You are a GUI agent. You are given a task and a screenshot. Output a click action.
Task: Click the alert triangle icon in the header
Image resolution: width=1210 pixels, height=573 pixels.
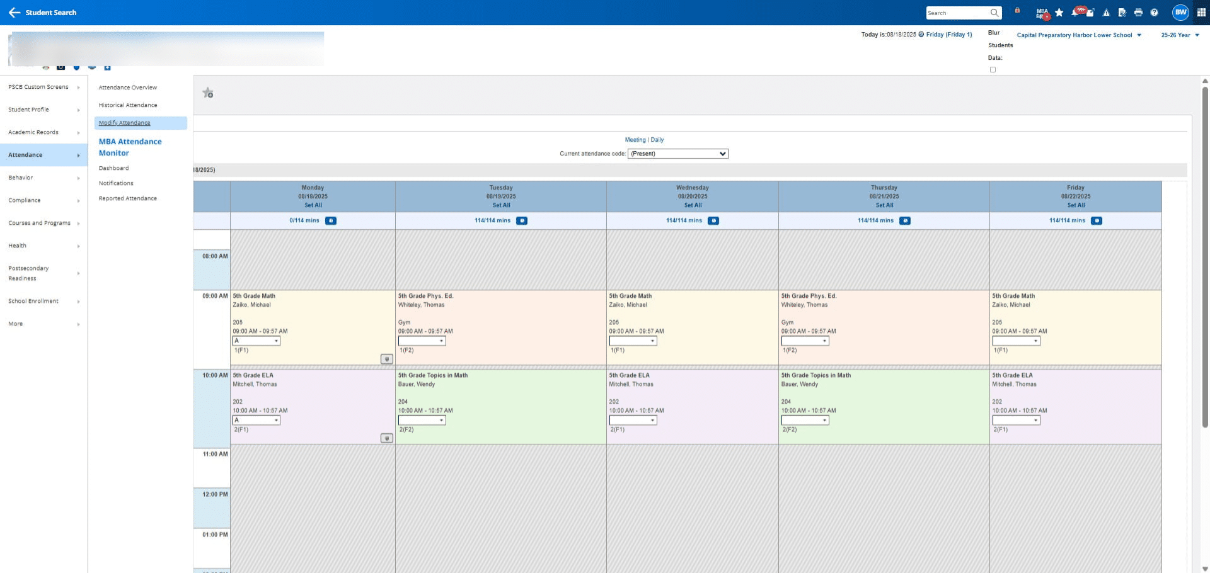pyautogui.click(x=1106, y=13)
